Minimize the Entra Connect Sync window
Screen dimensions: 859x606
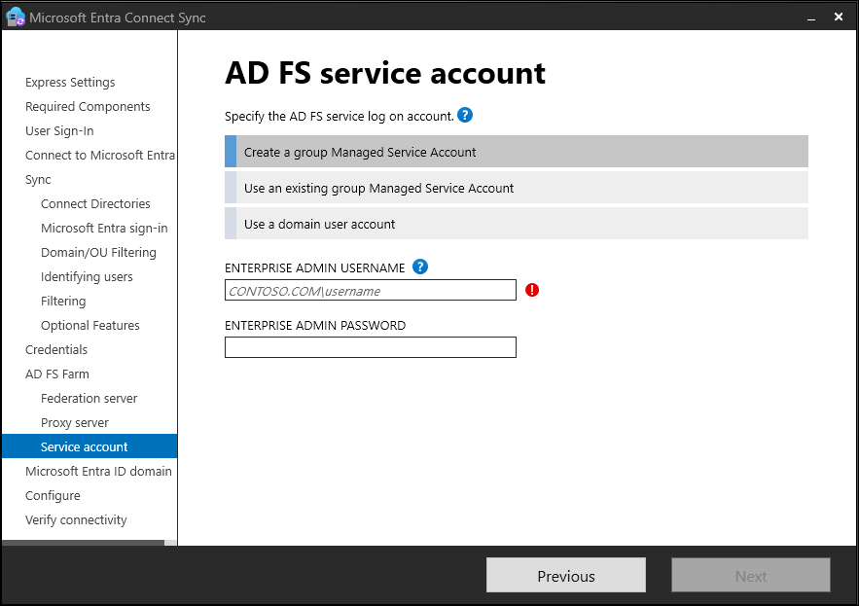[808, 18]
